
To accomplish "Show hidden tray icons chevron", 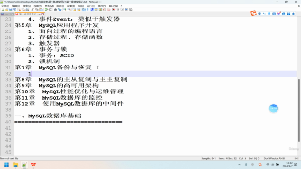I will pos(239,165).
